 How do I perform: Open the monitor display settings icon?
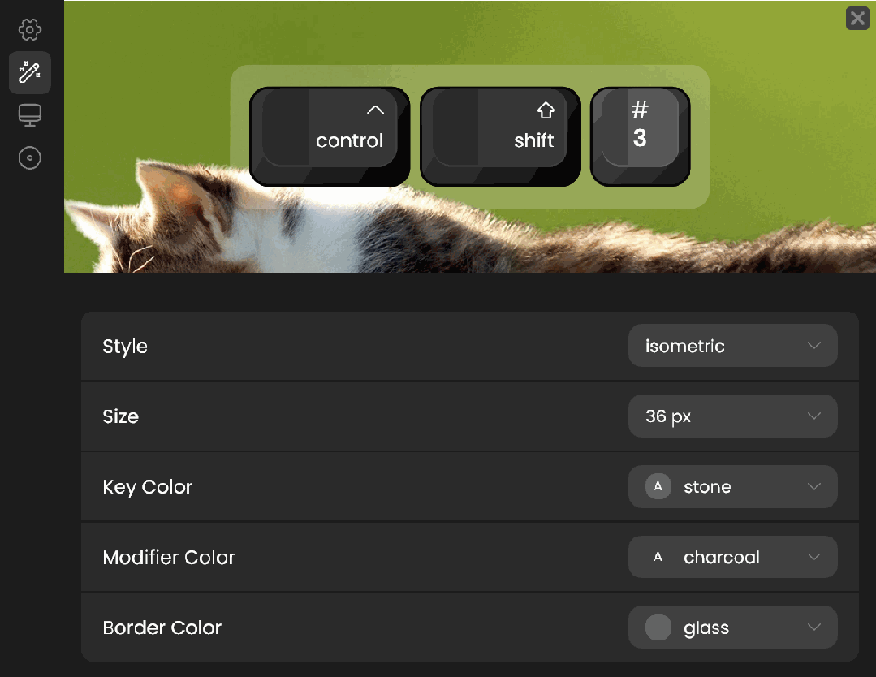29,115
